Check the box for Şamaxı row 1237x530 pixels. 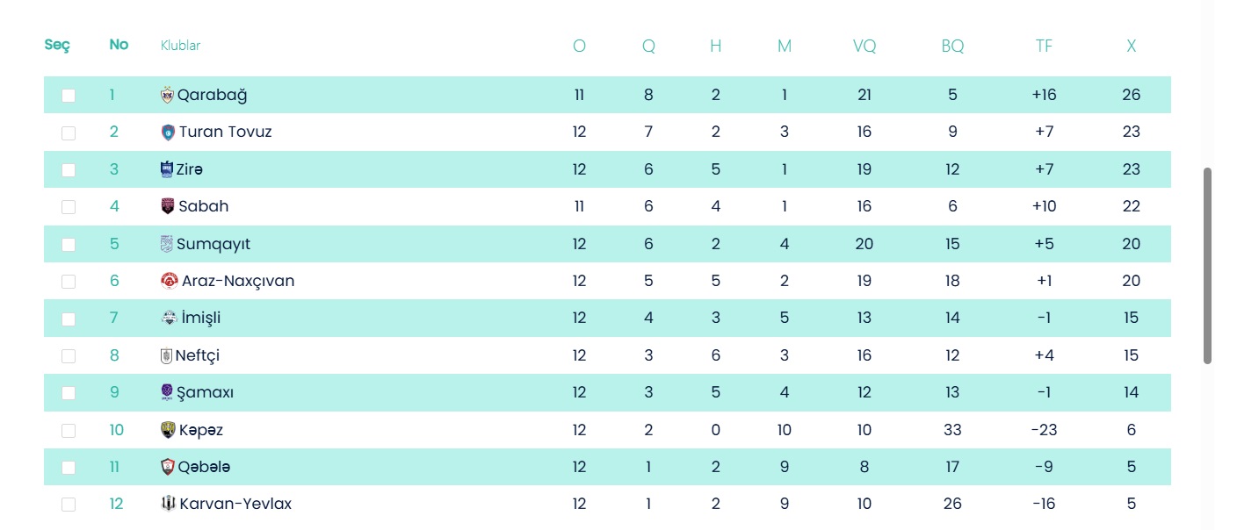pos(69,393)
